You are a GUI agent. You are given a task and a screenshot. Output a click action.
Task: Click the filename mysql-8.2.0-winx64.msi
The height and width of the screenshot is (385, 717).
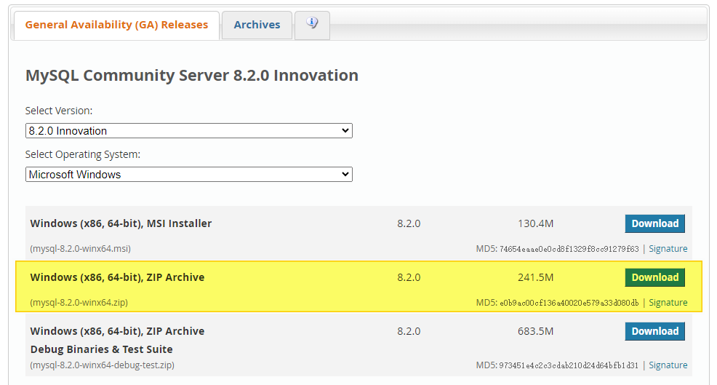81,249
